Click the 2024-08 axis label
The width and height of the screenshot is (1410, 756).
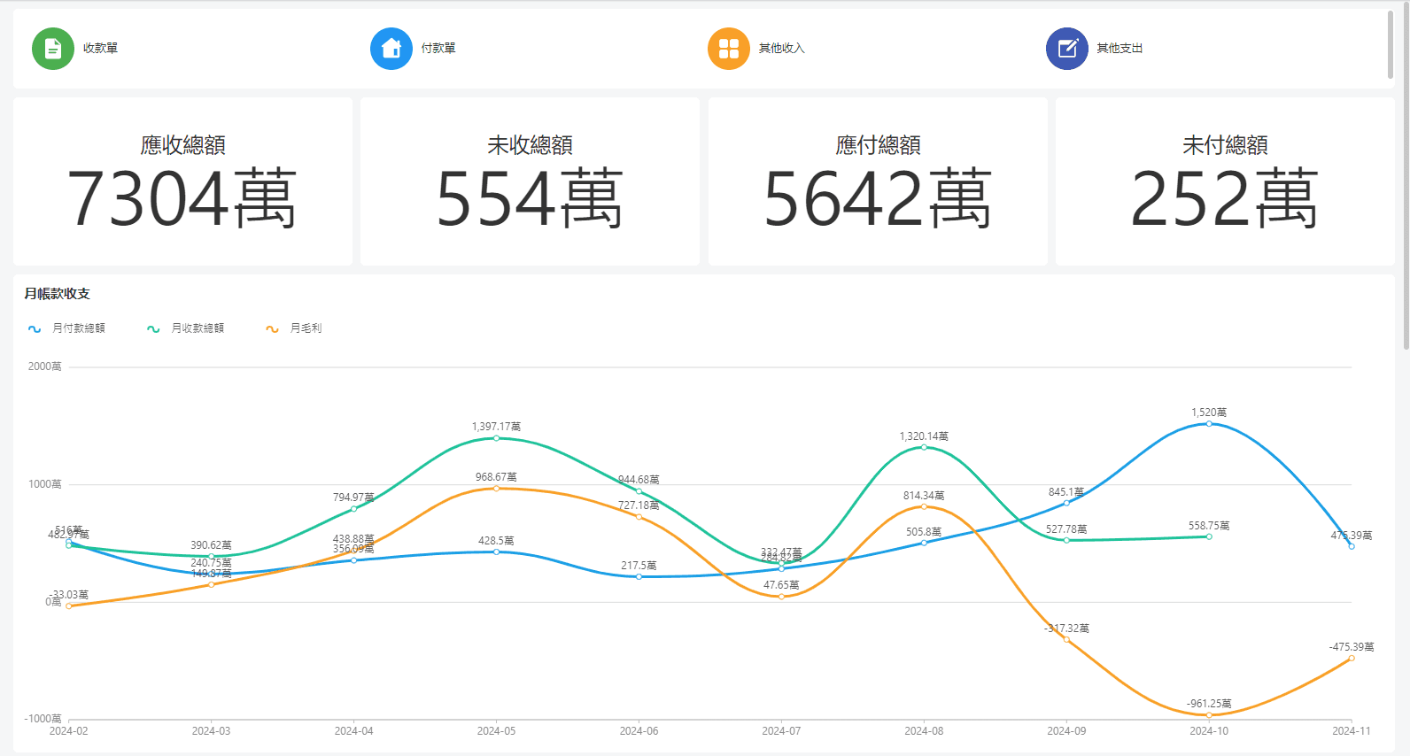[x=924, y=731]
